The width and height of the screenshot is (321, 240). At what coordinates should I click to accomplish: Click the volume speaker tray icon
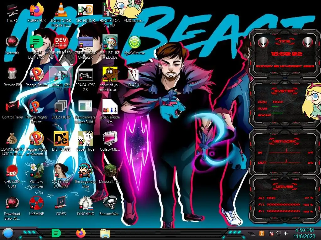[x=286, y=233]
